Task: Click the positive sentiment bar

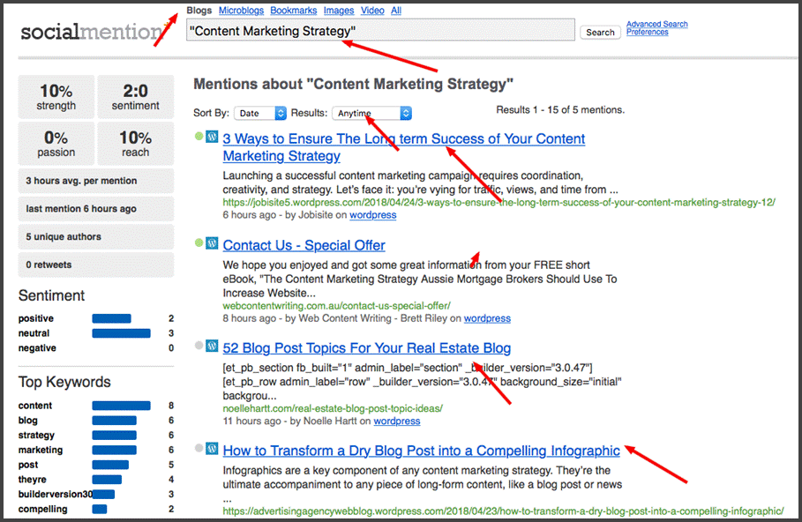Action: coord(111,318)
